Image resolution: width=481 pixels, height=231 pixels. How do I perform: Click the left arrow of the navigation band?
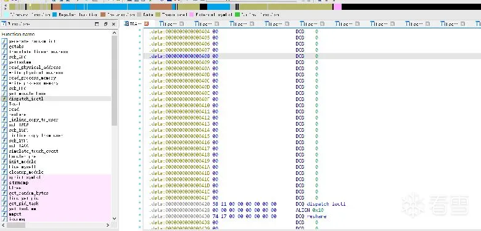point(5,5)
